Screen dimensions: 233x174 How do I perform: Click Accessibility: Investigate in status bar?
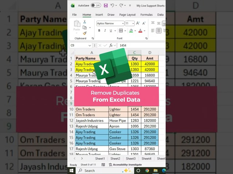[125, 165]
